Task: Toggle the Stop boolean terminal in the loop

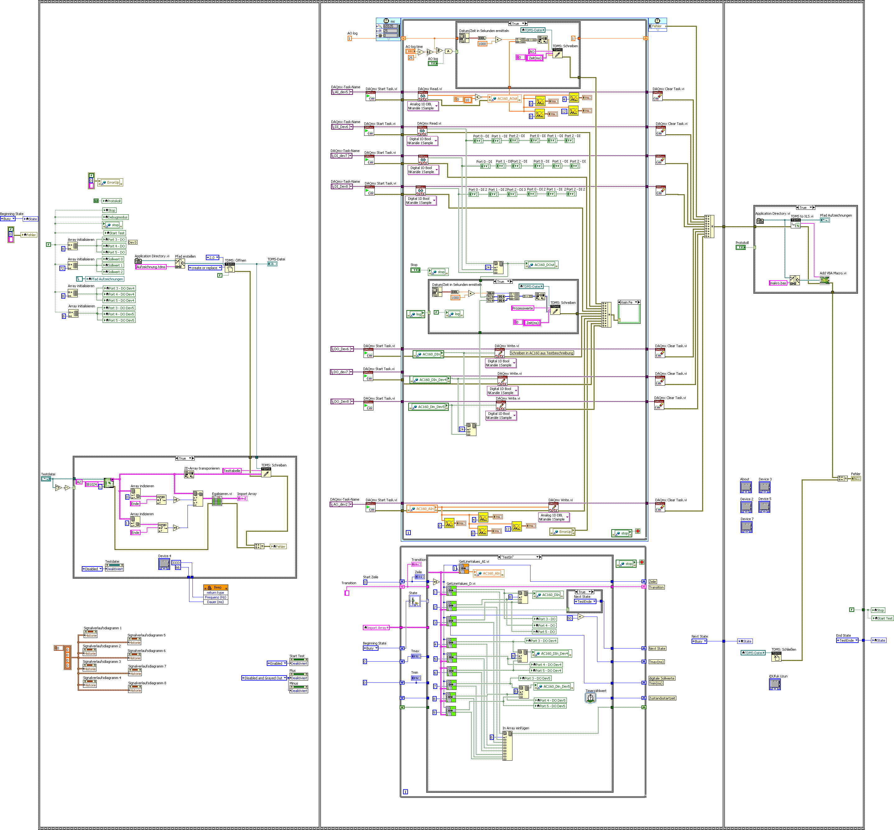Action: click(x=416, y=270)
